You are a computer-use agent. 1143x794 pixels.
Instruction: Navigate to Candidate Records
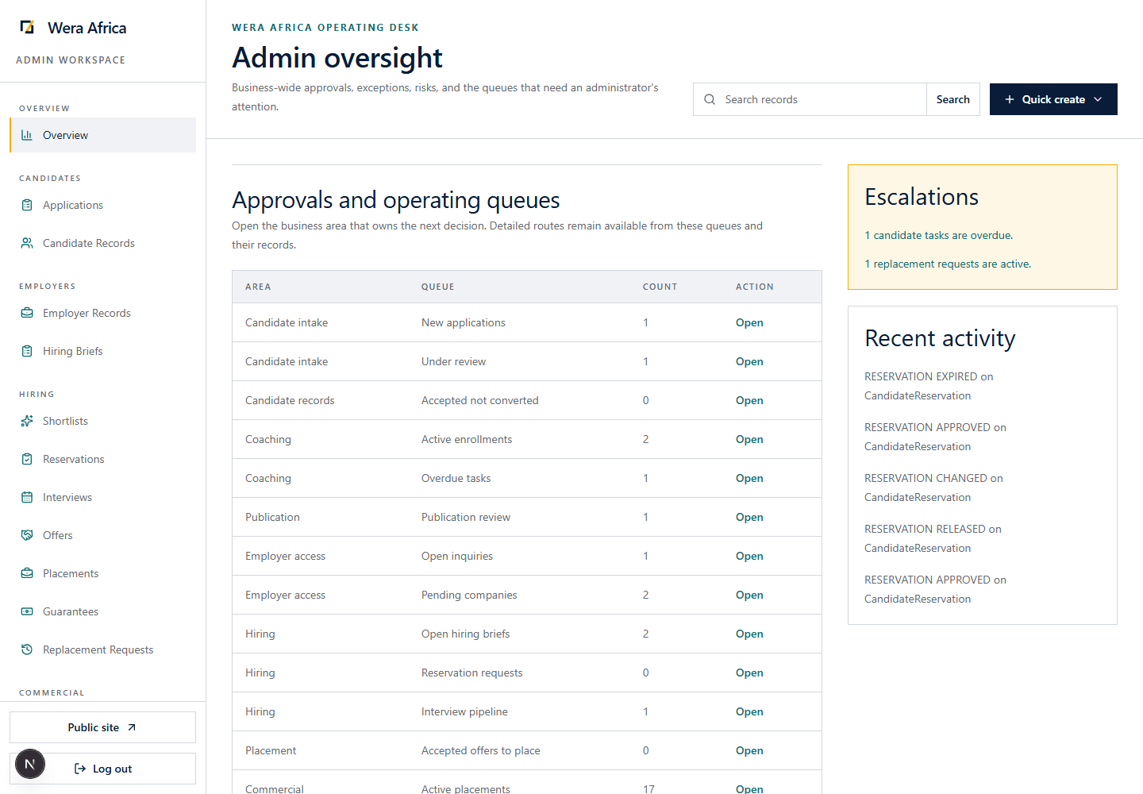pos(103,243)
